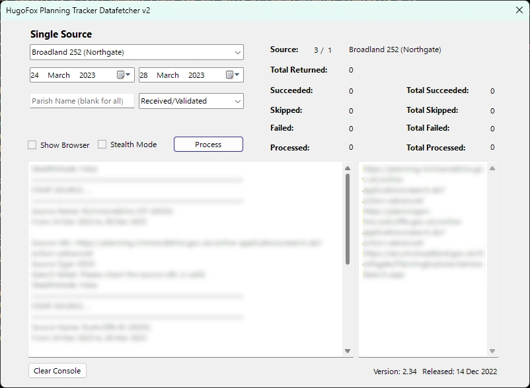The image size is (530, 388).
Task: Click the Process button
Action: [208, 145]
